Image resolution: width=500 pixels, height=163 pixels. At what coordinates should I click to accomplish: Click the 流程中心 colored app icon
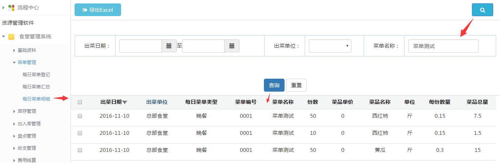[11, 8]
